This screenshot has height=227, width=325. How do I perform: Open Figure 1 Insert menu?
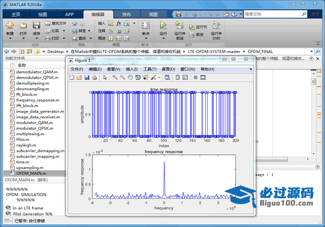coord(132,69)
